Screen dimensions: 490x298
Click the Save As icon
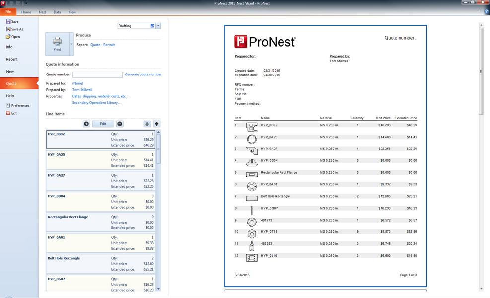tap(8, 29)
